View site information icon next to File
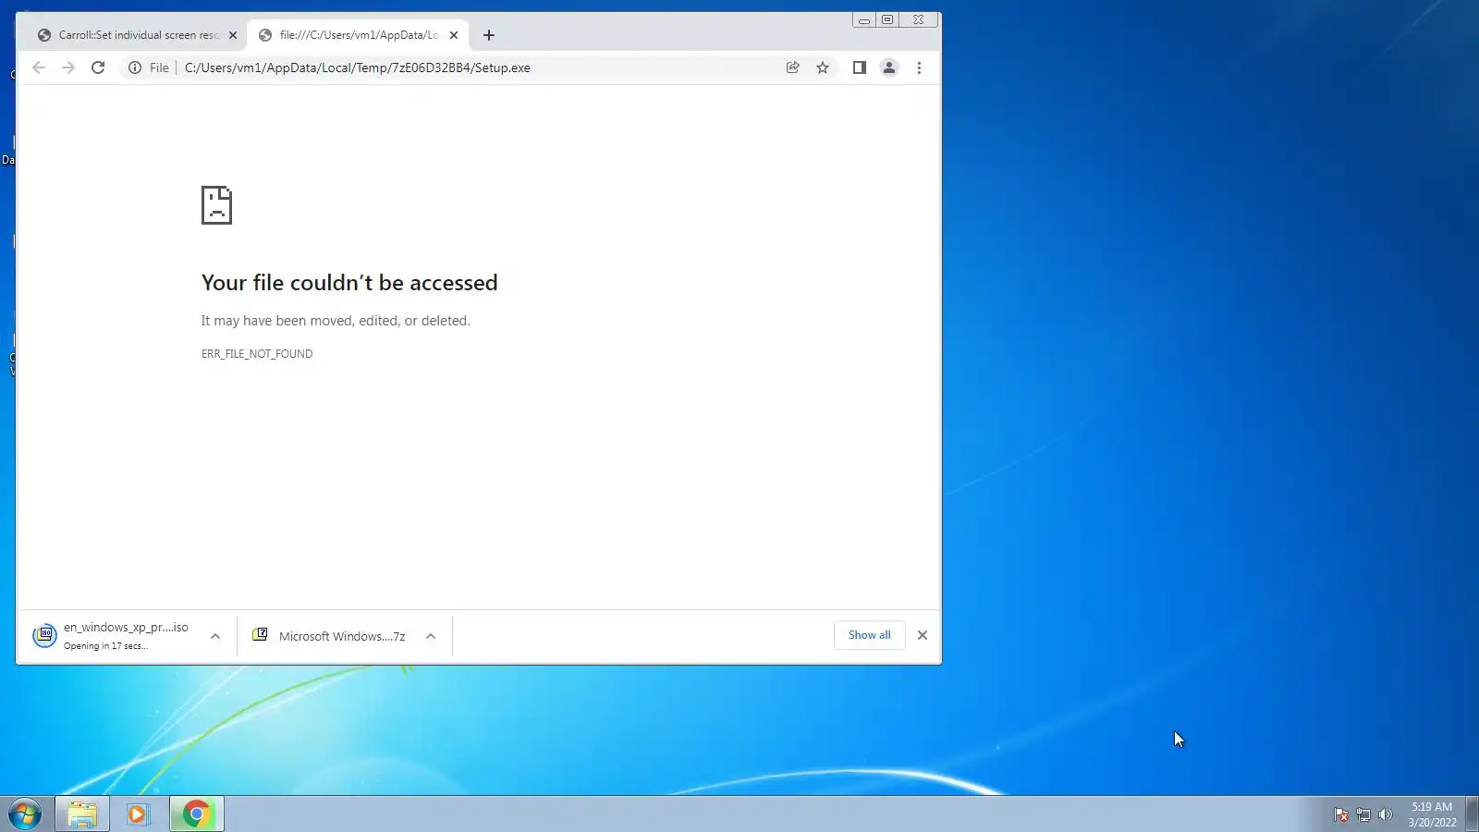The image size is (1479, 832). [135, 67]
